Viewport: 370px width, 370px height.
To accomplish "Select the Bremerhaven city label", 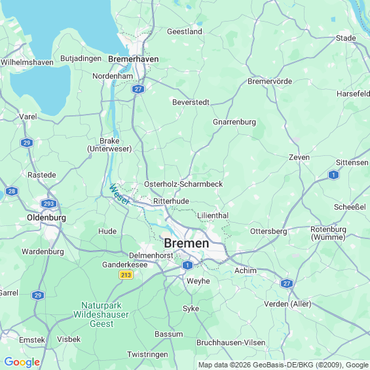I will click(134, 59).
